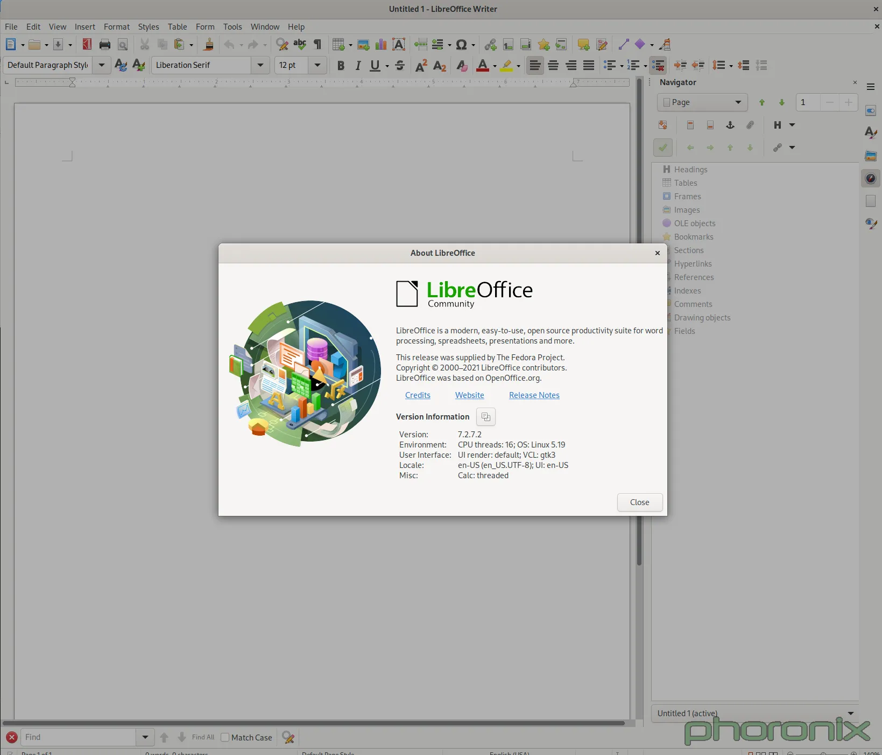The height and width of the screenshot is (755, 882).
Task: Open the Font Name dropdown arrow
Action: coord(260,65)
